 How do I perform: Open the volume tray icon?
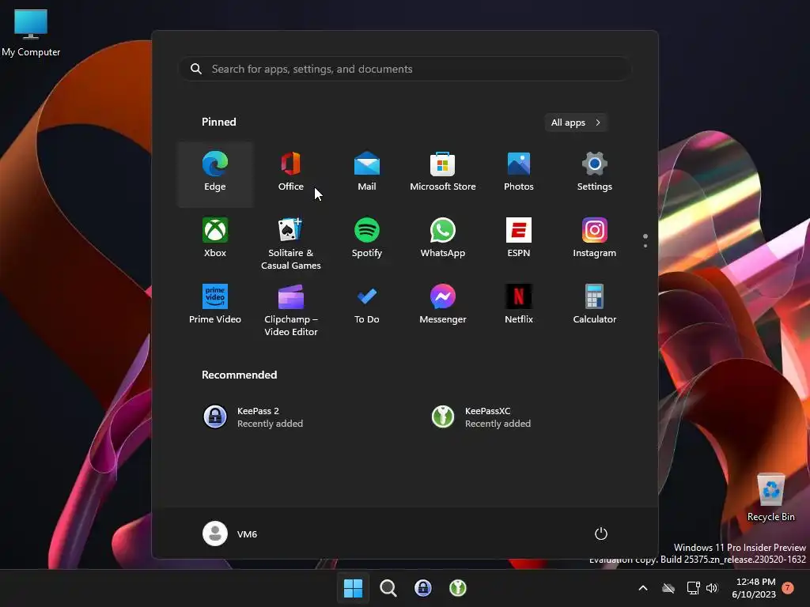[713, 588]
